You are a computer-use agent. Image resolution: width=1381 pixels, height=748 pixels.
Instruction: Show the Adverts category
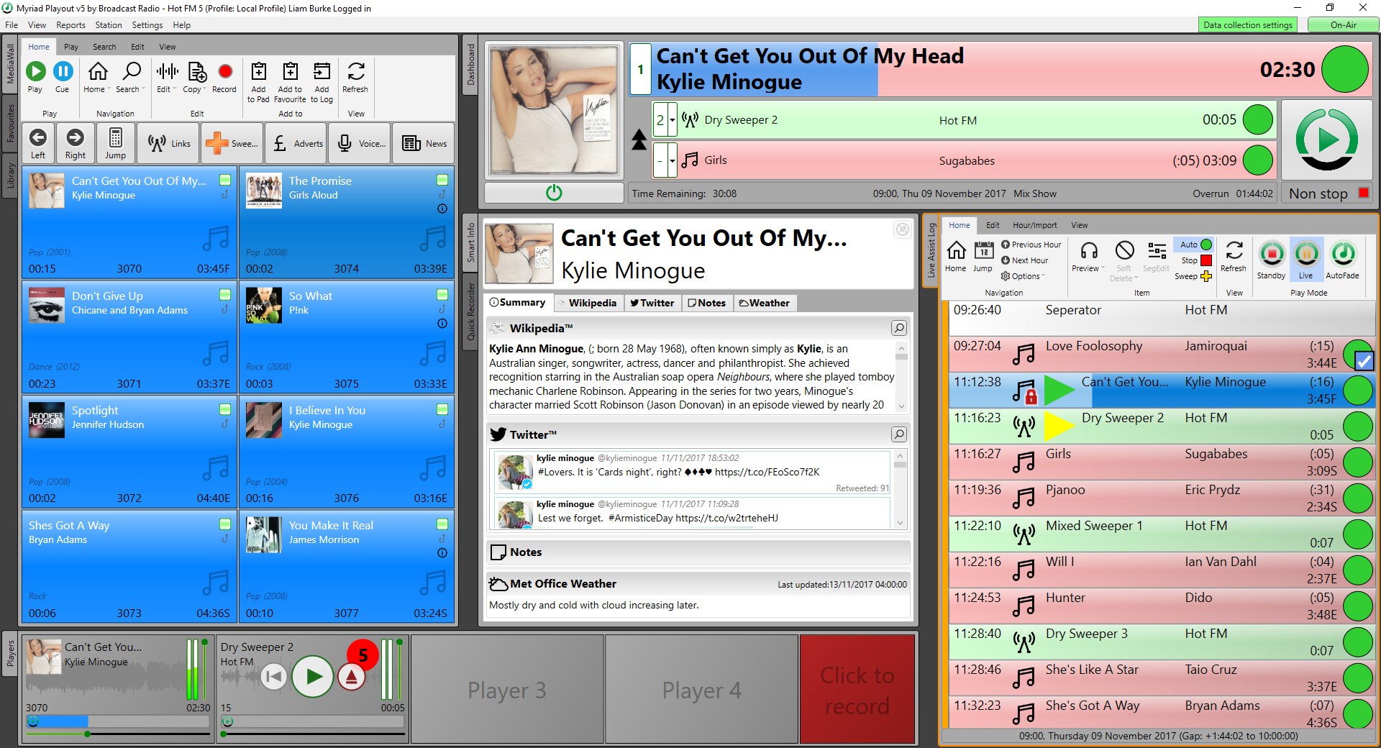[296, 144]
